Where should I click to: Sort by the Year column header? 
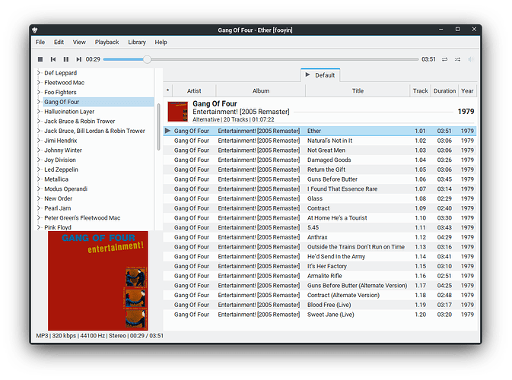467,90
